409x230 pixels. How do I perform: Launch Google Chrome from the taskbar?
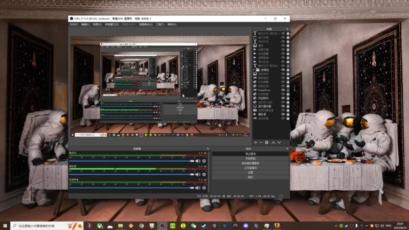point(142,226)
